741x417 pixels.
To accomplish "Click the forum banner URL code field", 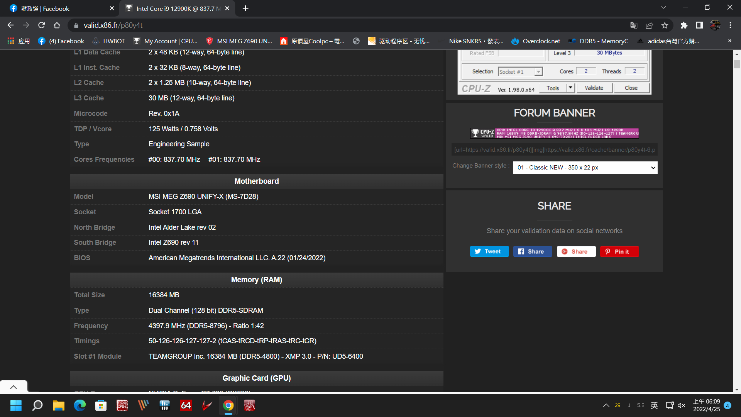I will [x=554, y=150].
